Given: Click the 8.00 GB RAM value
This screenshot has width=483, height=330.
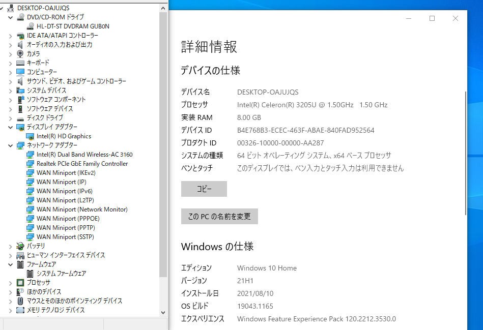Looking at the screenshot, I should tap(249, 117).
